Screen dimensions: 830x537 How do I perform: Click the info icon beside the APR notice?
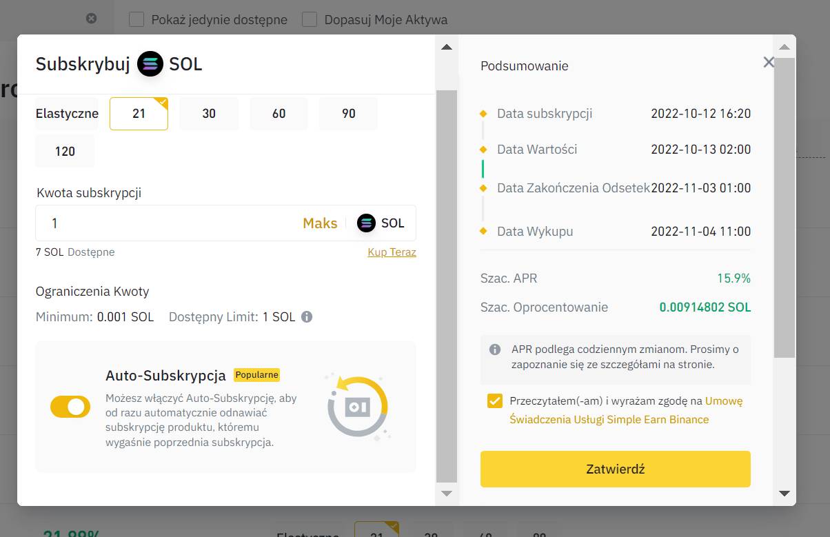click(x=494, y=349)
